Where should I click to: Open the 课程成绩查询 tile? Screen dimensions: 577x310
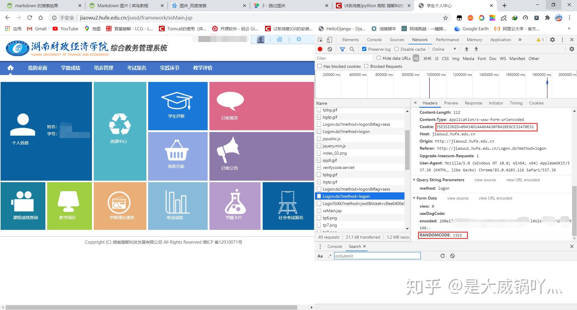pos(23,206)
